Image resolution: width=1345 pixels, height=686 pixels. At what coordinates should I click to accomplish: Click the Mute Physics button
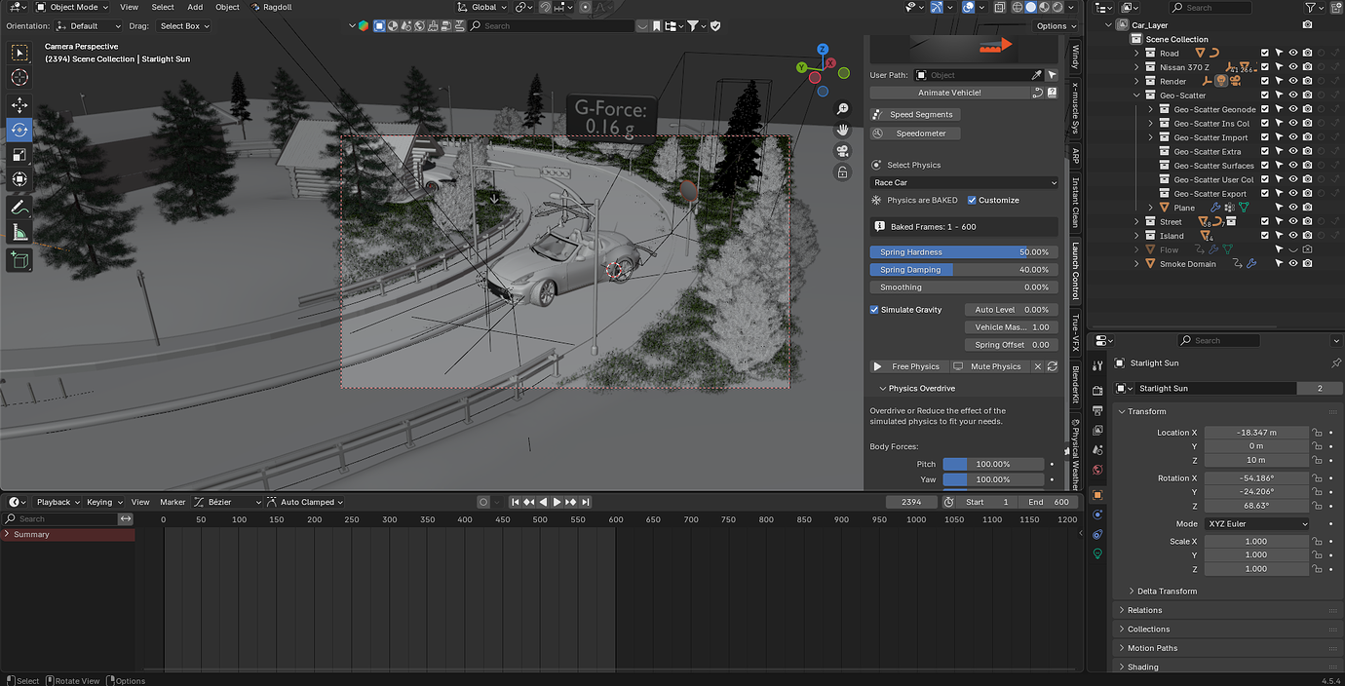989,366
